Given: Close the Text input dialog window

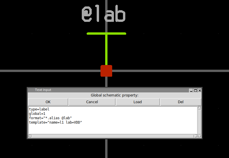Looking at the screenshot, I should 200,90.
